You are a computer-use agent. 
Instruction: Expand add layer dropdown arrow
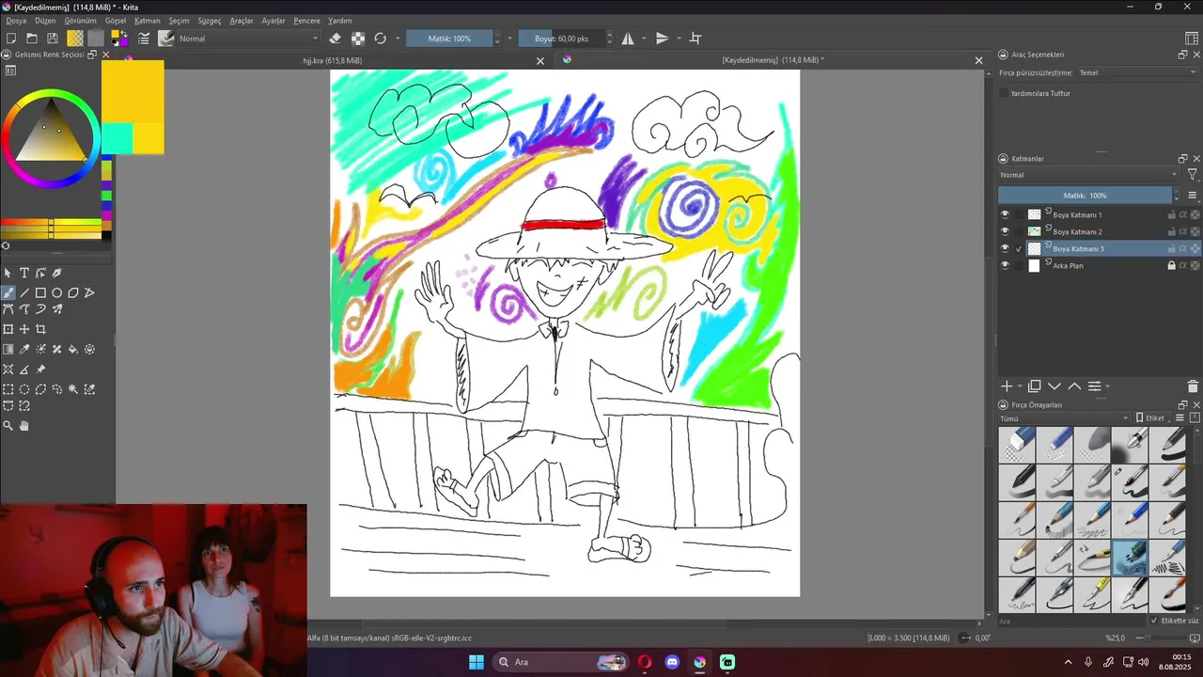(1021, 386)
